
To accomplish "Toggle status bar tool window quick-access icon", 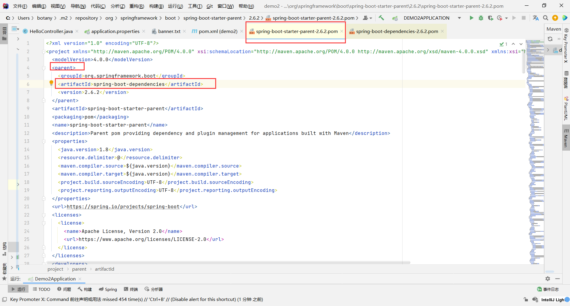I will tap(4, 299).
